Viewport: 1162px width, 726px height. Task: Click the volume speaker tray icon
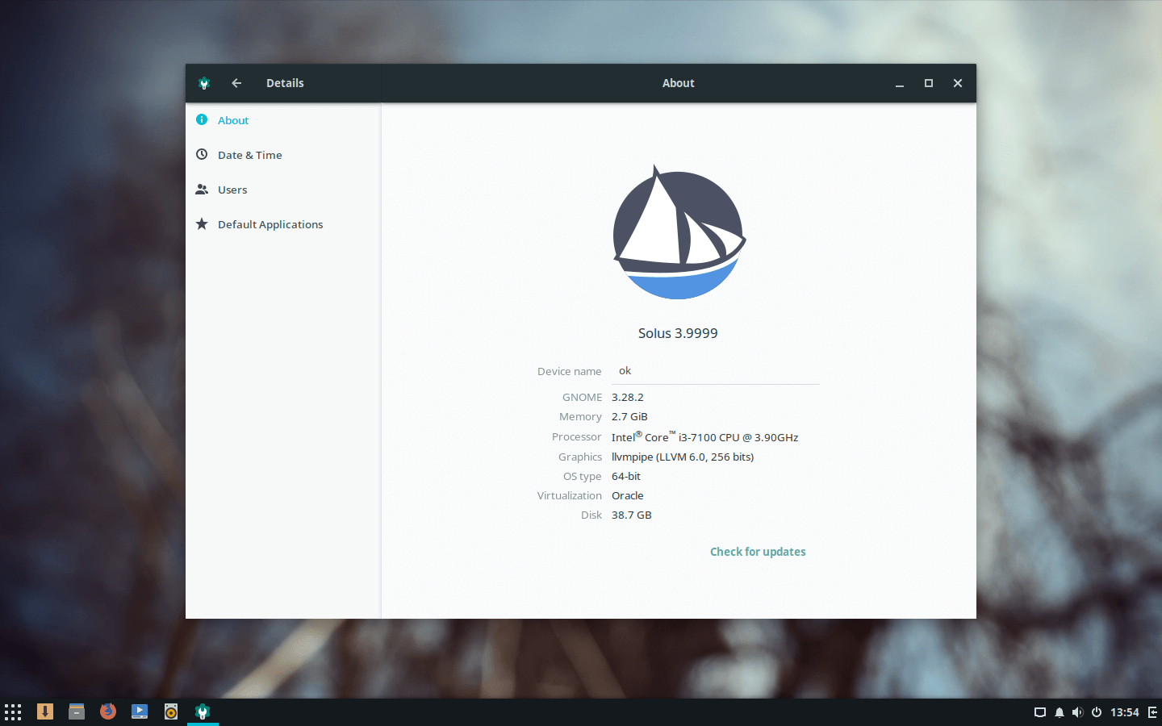coord(1078,712)
